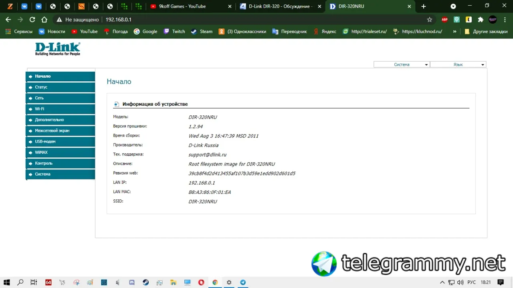Open the Chrome extensions puzzle menu
This screenshot has width=513, height=288.
481,20
